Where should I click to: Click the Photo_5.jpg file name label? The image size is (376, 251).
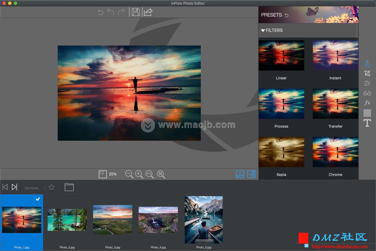tap(204, 247)
